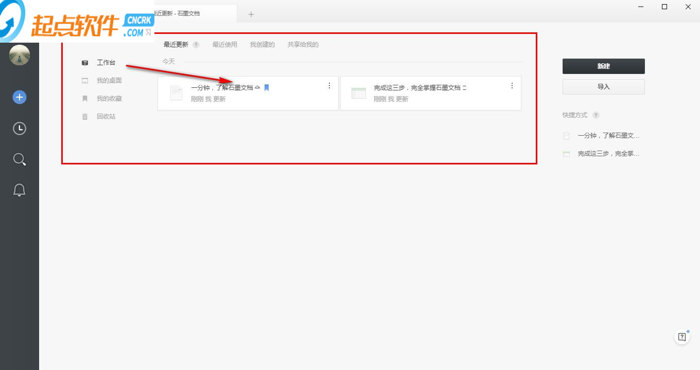Switch to the 最近更新 tab

tap(176, 45)
